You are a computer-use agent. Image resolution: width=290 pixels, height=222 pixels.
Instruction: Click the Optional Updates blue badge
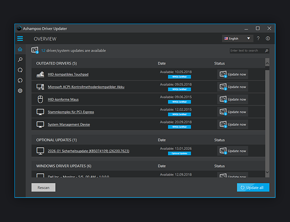(x=179, y=153)
